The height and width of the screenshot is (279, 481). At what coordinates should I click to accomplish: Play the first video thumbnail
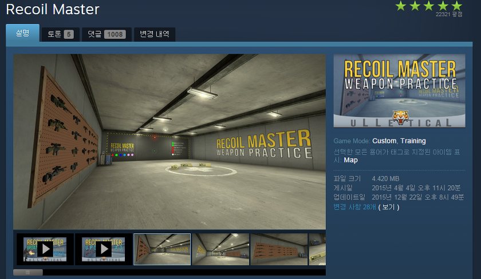45,249
